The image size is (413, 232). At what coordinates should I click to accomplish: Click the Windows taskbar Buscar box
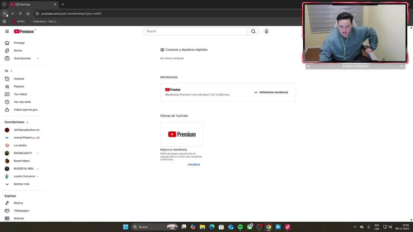pos(155,227)
